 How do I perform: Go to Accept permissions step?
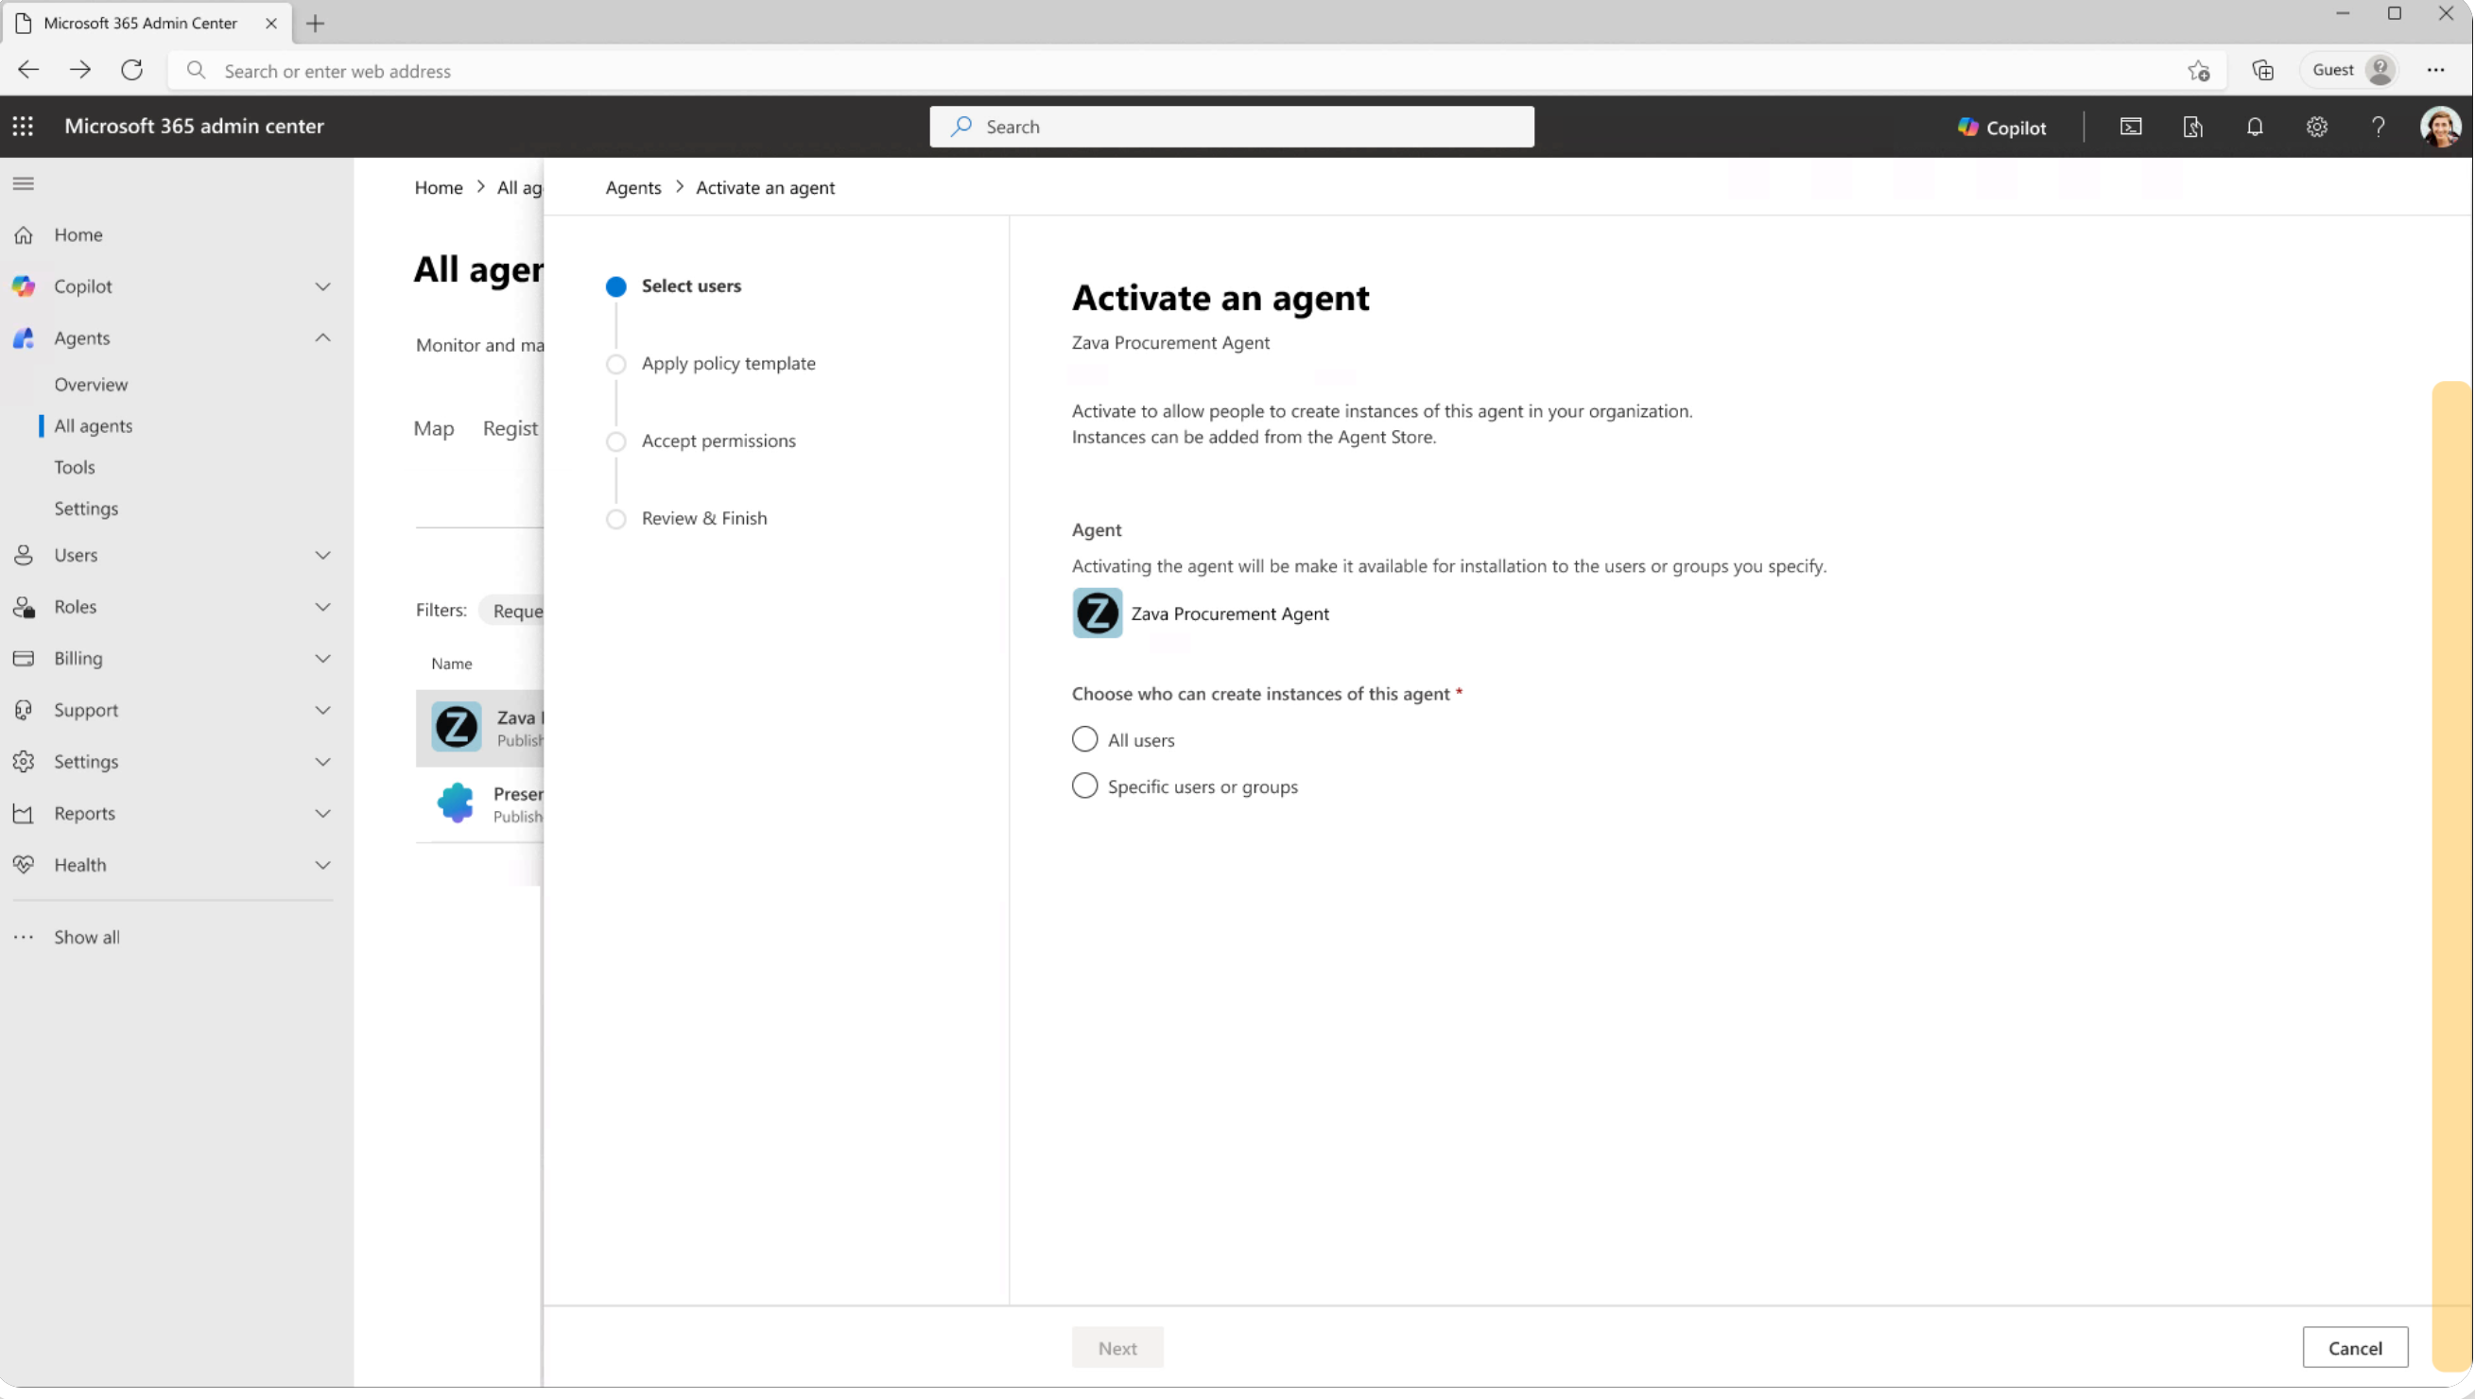(x=718, y=441)
